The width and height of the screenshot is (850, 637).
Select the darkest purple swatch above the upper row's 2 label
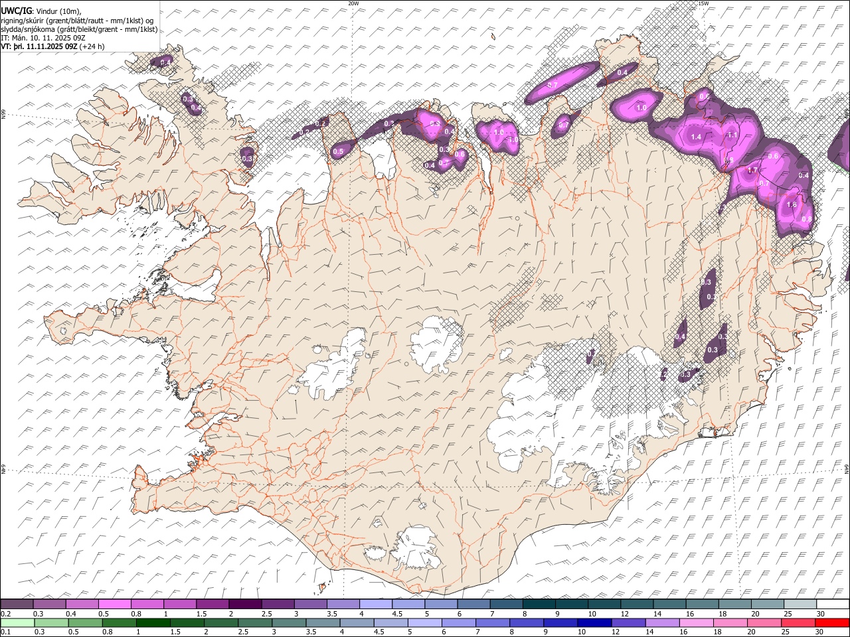[x=245, y=604]
